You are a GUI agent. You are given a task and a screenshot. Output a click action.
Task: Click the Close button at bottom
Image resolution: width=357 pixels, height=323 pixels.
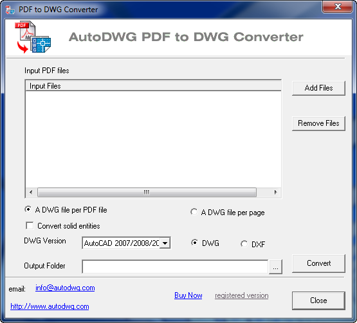pos(318,301)
